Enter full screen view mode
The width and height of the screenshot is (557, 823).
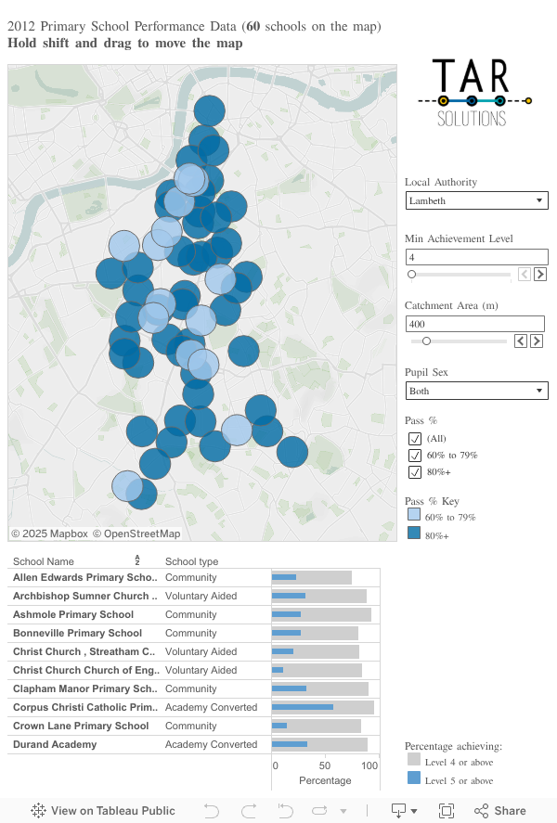coord(447,810)
